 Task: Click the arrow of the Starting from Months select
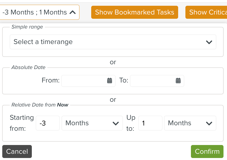click(x=116, y=123)
